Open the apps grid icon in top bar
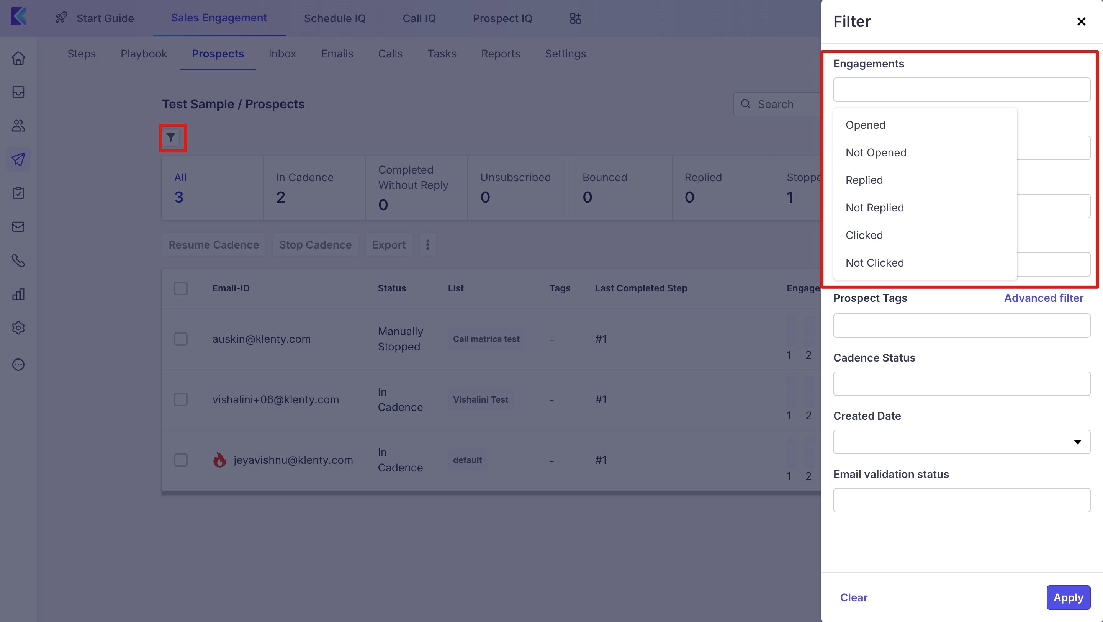This screenshot has width=1103, height=622. pyautogui.click(x=575, y=18)
